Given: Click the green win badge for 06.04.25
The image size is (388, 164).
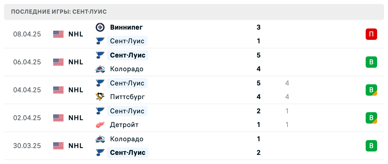Looking at the screenshot, I should pyautogui.click(x=371, y=62).
